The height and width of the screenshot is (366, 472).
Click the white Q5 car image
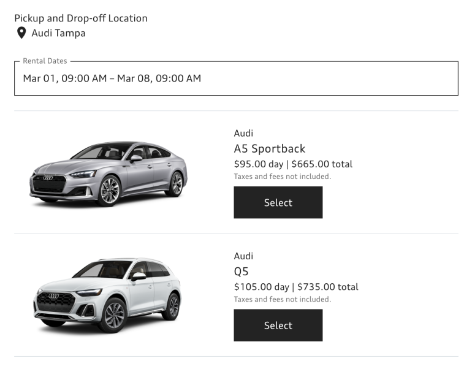click(x=107, y=295)
